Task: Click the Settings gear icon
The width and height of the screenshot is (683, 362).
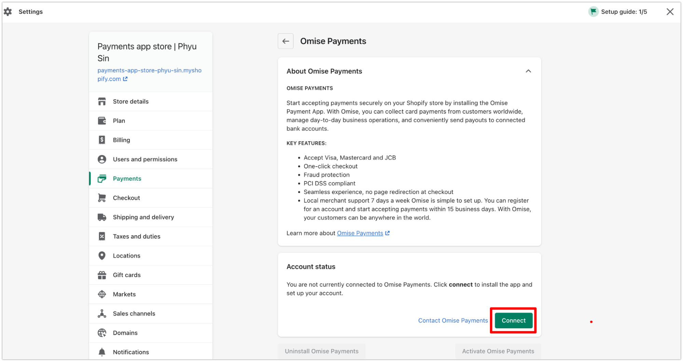Action: pyautogui.click(x=8, y=12)
